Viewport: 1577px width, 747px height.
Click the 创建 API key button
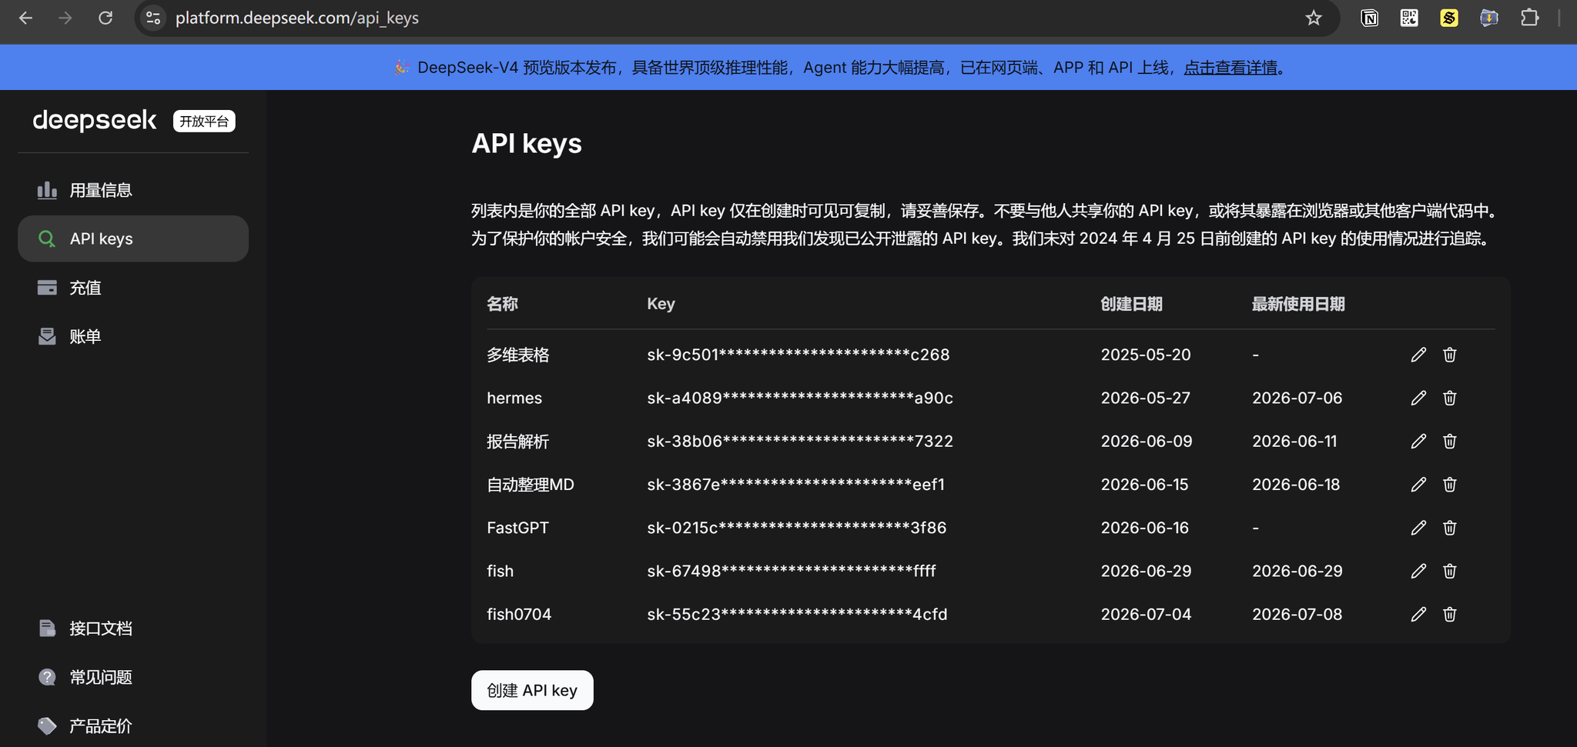click(532, 690)
